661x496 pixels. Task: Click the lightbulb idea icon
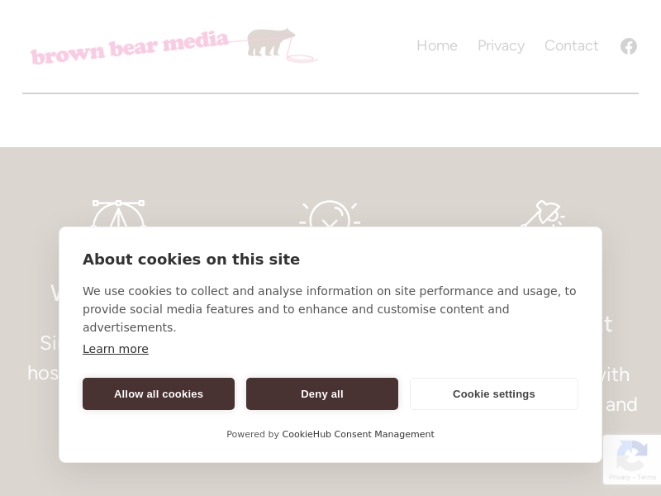pos(330,215)
